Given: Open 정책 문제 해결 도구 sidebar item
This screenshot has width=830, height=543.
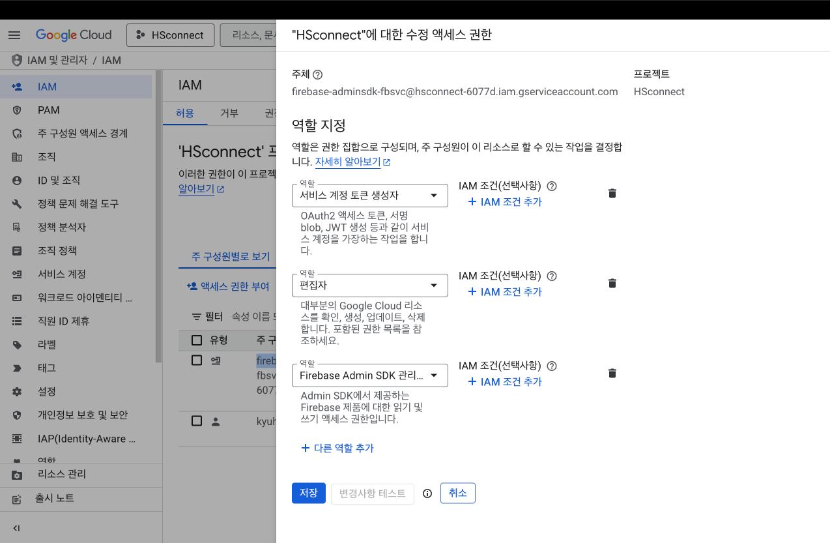Looking at the screenshot, I should pyautogui.click(x=76, y=204).
